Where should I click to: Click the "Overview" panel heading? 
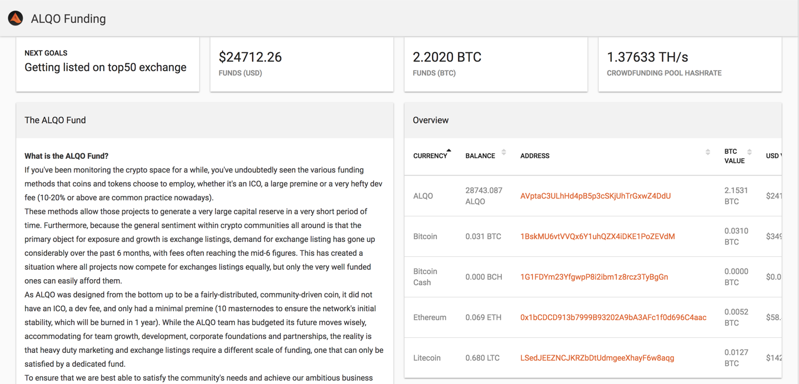coord(430,120)
